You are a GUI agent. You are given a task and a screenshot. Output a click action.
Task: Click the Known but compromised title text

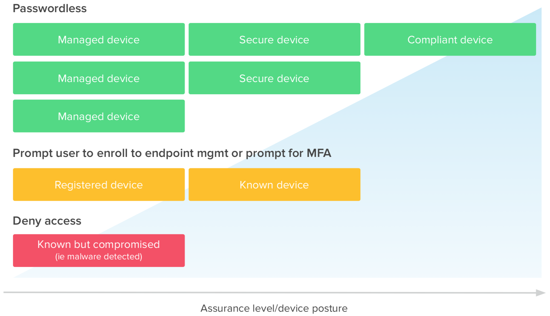pos(99,244)
